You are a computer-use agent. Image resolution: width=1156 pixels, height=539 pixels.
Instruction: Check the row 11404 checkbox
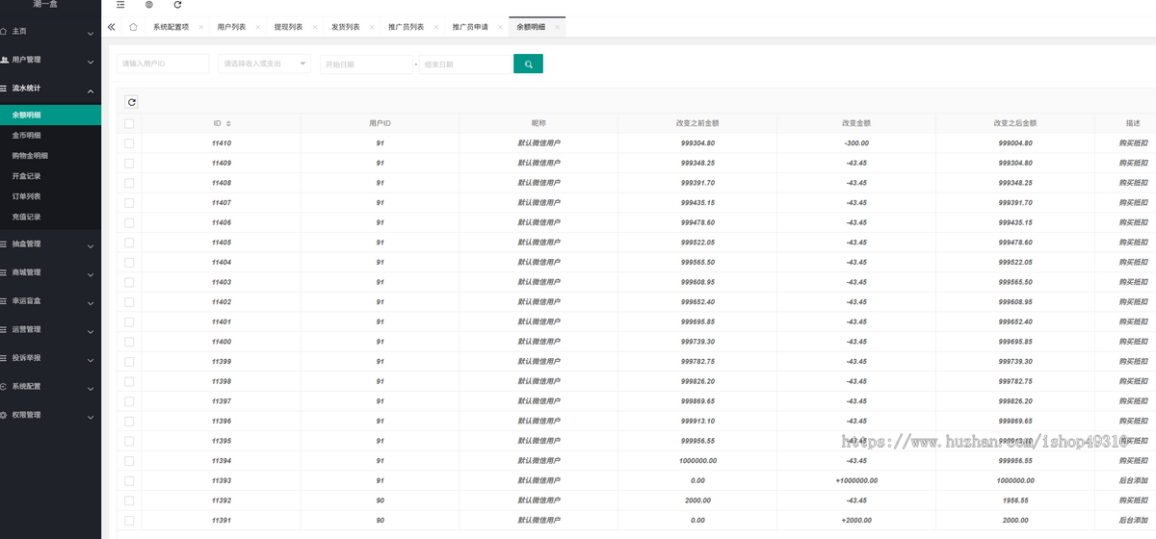(129, 262)
